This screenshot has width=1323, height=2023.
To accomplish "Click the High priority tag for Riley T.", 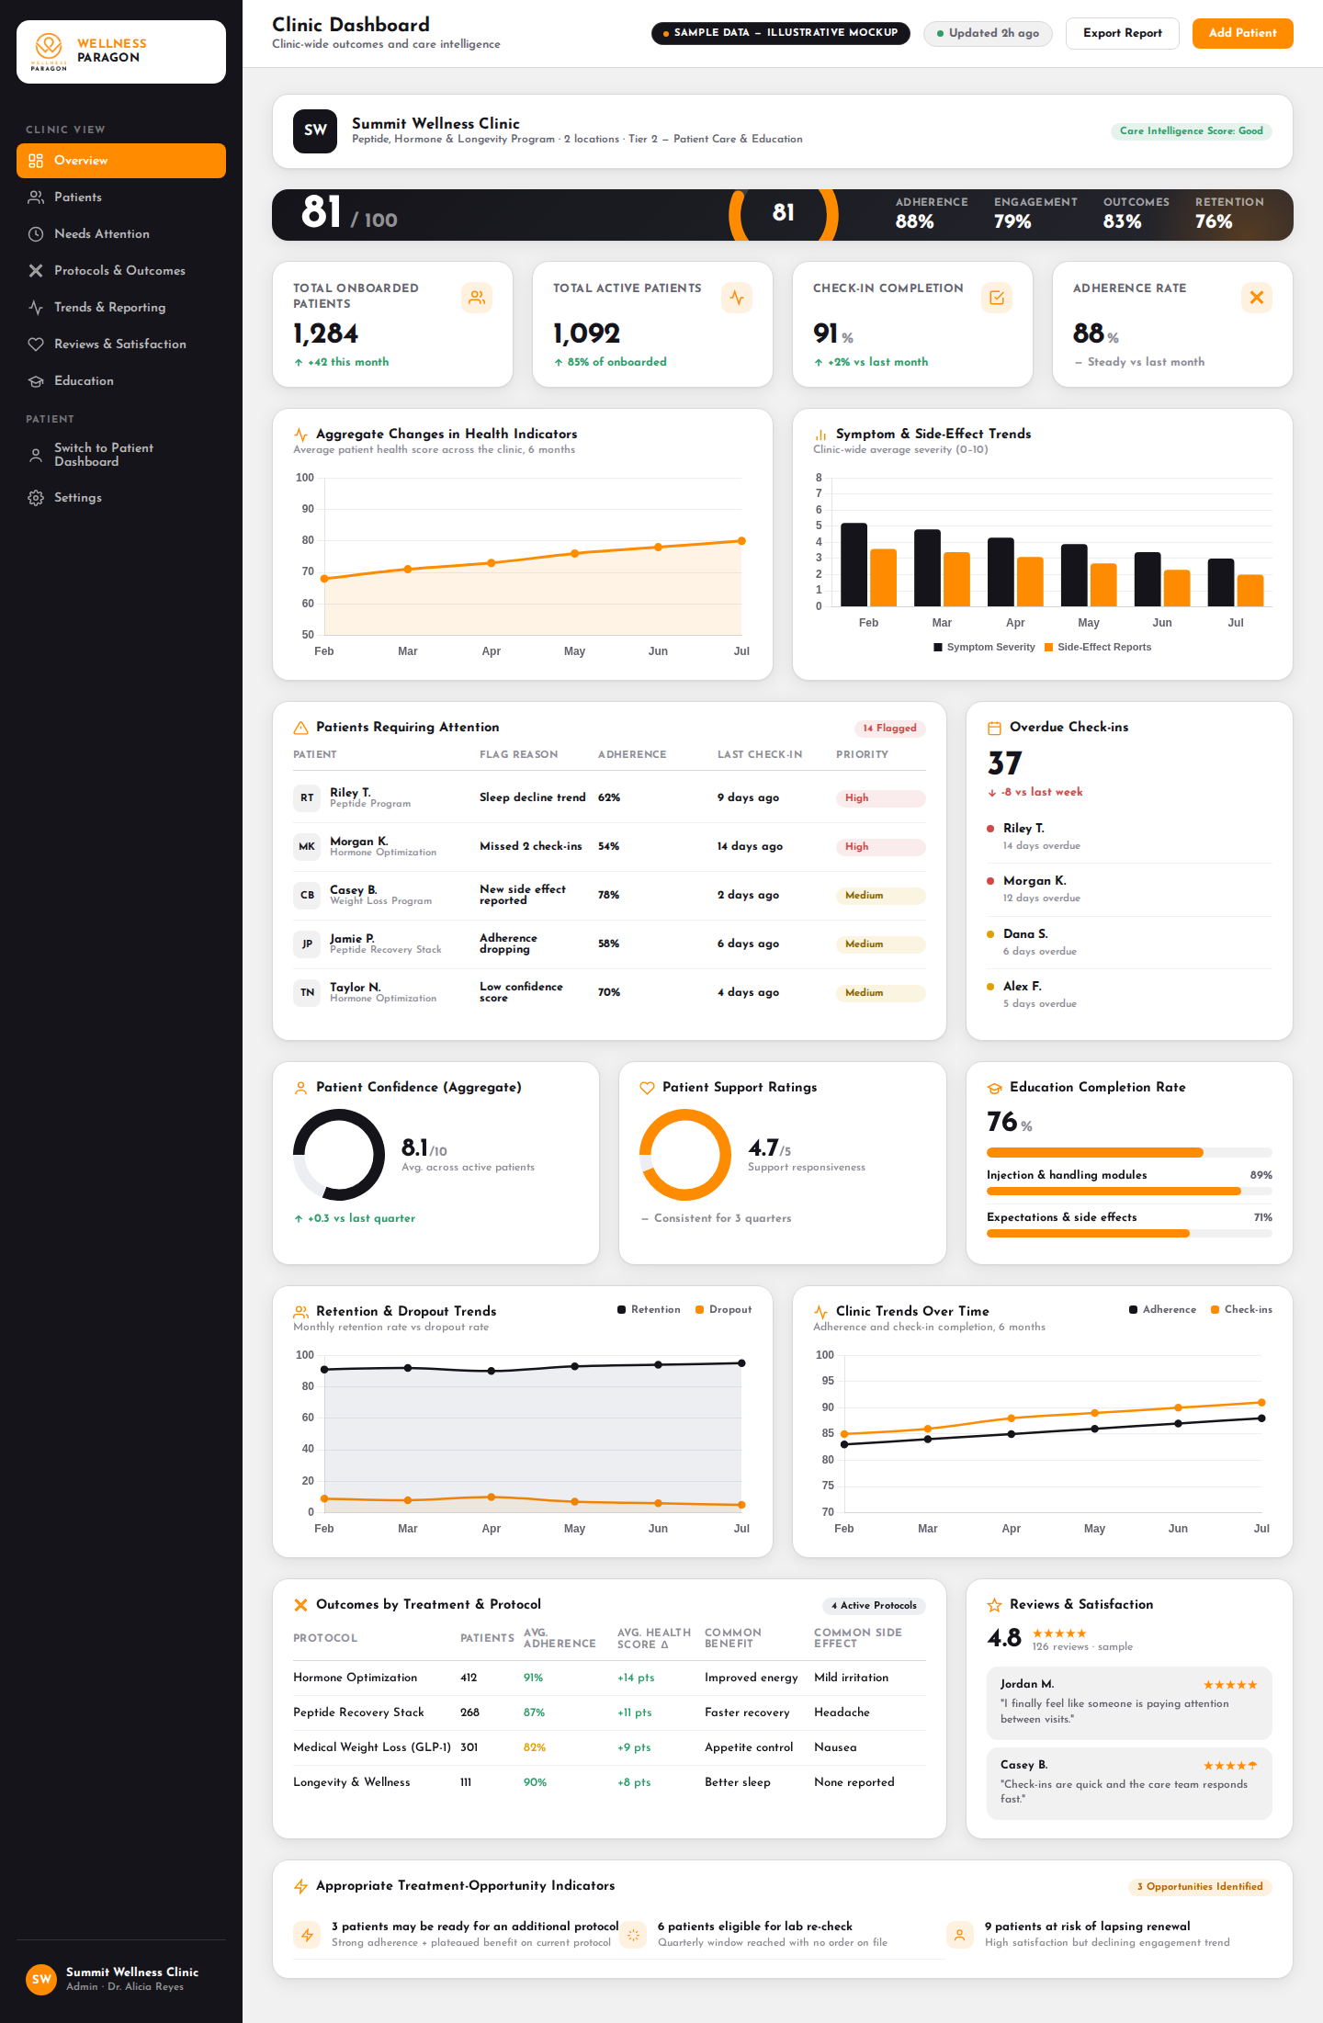I will pyautogui.click(x=880, y=798).
